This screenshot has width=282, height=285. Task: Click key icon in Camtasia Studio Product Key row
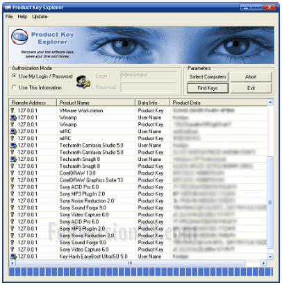coord(13,153)
